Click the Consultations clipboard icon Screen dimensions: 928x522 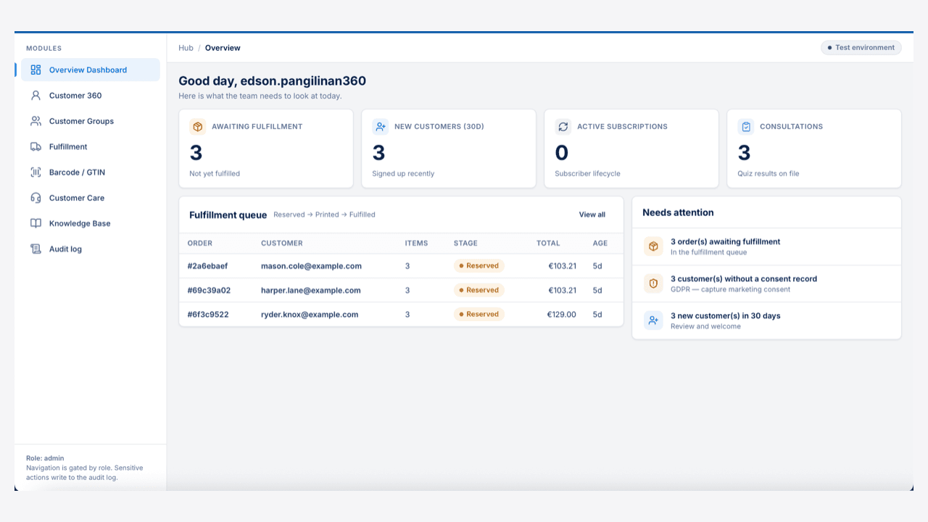coord(746,127)
